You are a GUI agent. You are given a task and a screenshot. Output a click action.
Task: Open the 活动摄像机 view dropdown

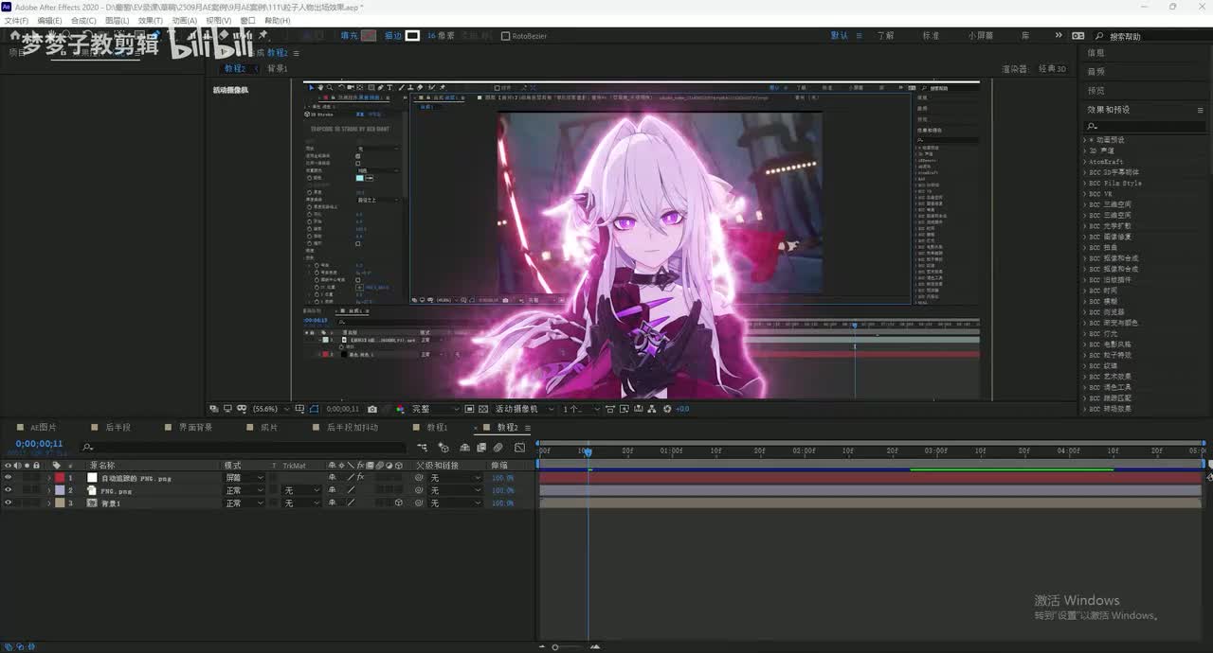[522, 409]
